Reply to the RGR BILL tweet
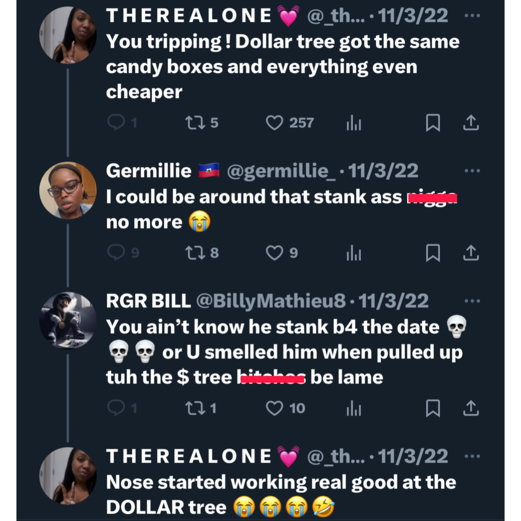Viewport: 521px width, 521px height. 116,408
